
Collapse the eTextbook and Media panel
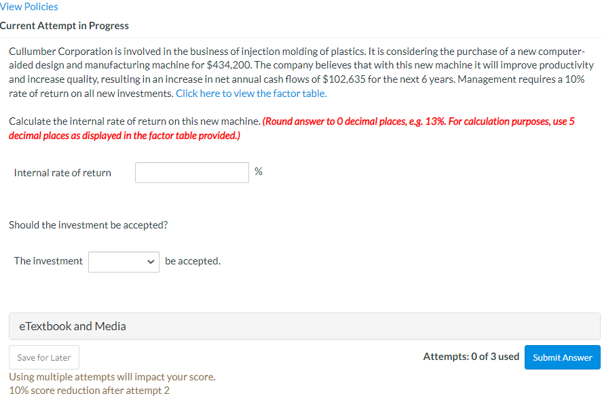click(71, 326)
